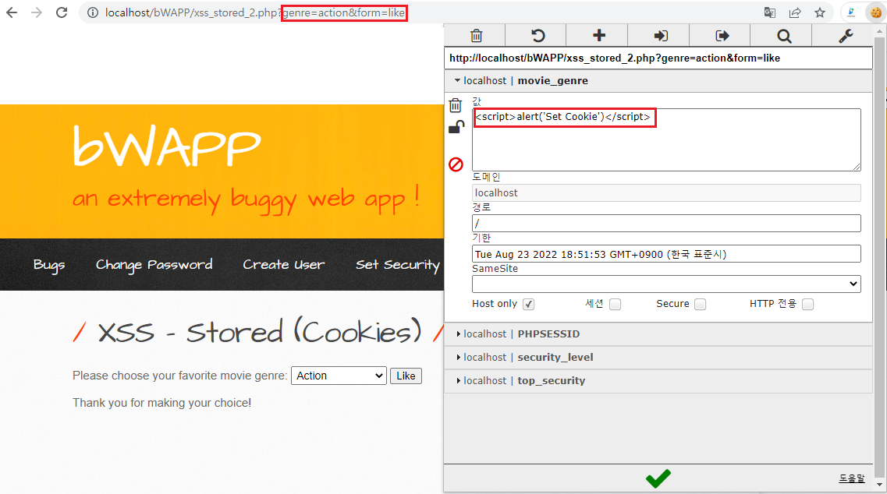Toggle the padlock protect icon for movie_genre
887x494 pixels.
click(x=456, y=127)
